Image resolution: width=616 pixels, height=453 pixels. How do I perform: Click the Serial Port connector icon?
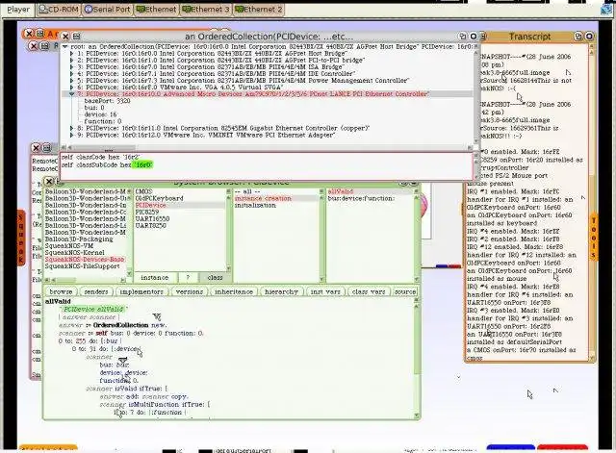coord(89,10)
